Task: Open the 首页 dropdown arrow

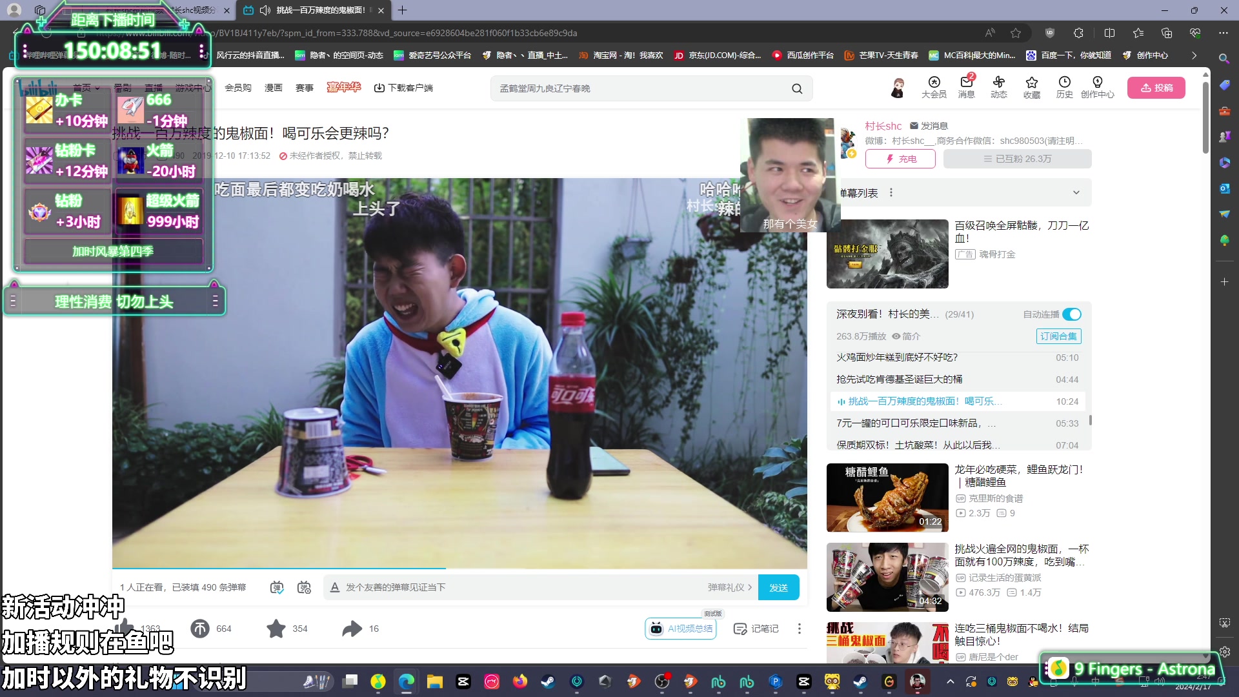Action: click(96, 88)
